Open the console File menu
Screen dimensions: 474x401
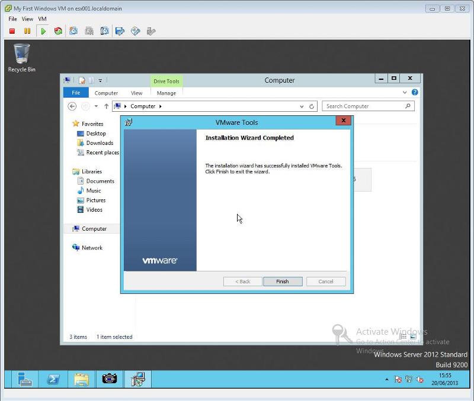[x=12, y=19]
